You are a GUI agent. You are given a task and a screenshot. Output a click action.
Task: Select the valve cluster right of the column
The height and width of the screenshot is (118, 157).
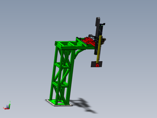[104, 41]
